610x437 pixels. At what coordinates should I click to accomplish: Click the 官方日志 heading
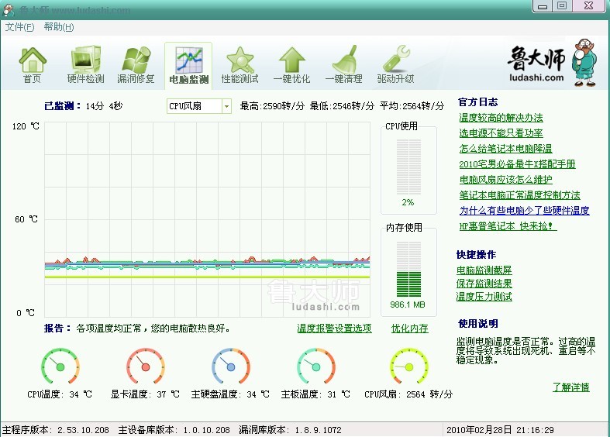click(x=477, y=102)
